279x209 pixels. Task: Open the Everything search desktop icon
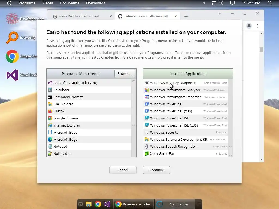pyautogui.click(x=12, y=38)
